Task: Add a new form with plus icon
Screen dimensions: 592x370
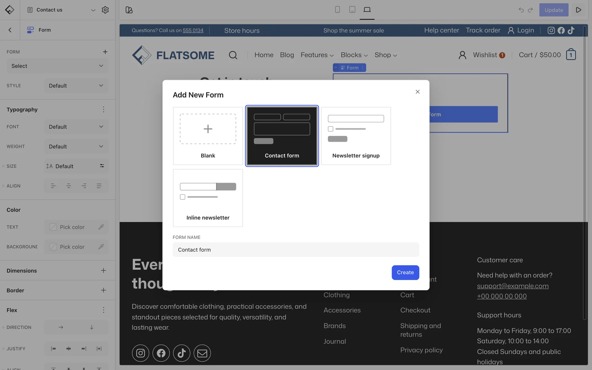Action: pos(105,52)
